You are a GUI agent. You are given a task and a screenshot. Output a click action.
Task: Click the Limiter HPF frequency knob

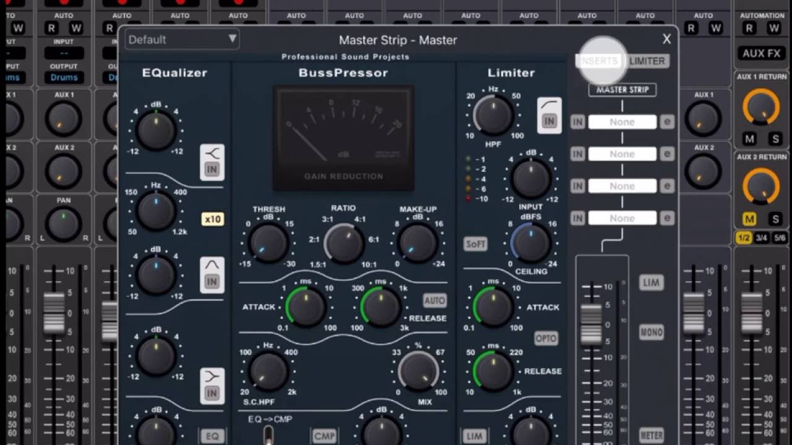(x=493, y=115)
